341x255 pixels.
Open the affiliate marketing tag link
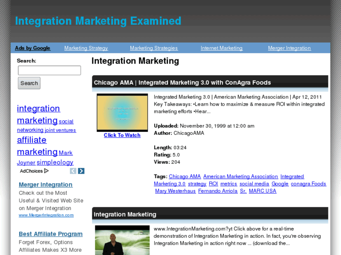click(x=37, y=146)
